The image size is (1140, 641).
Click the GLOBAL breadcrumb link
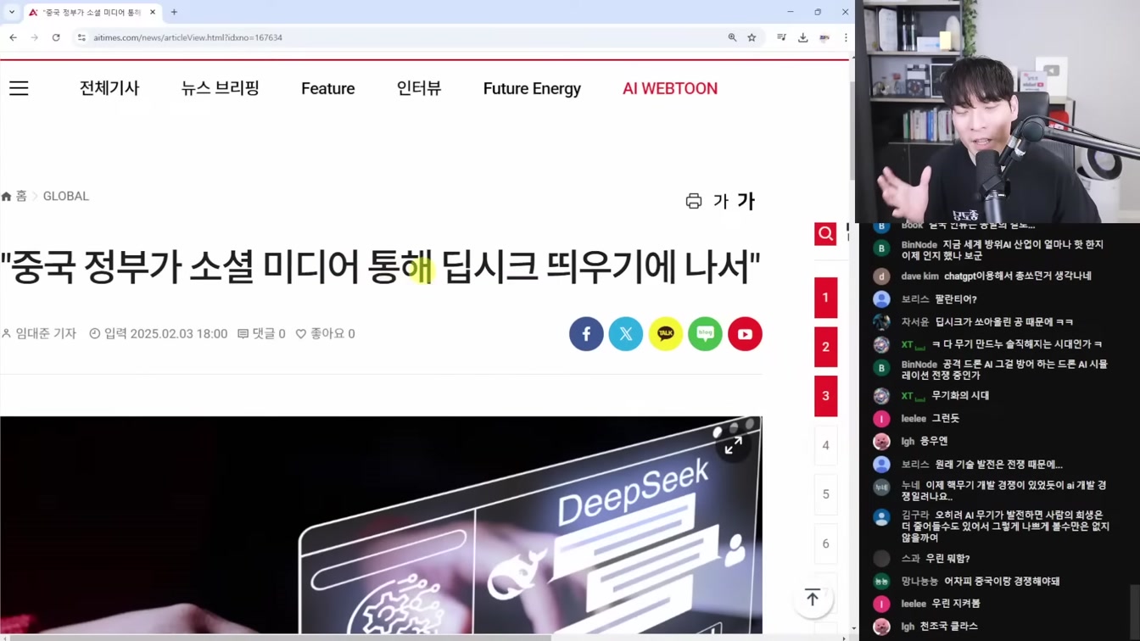coord(66,197)
